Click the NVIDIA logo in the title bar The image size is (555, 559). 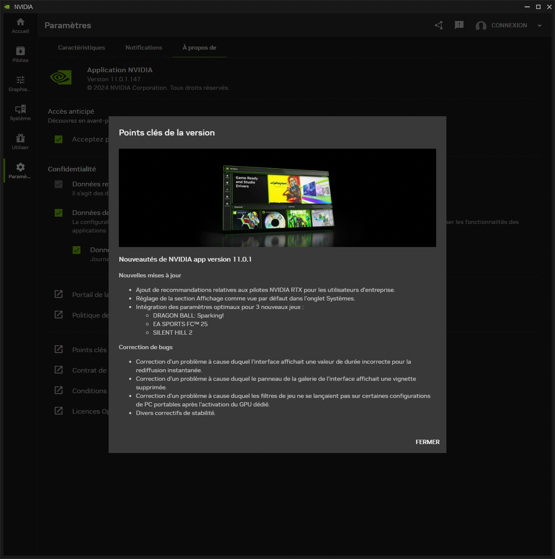tap(7, 7)
